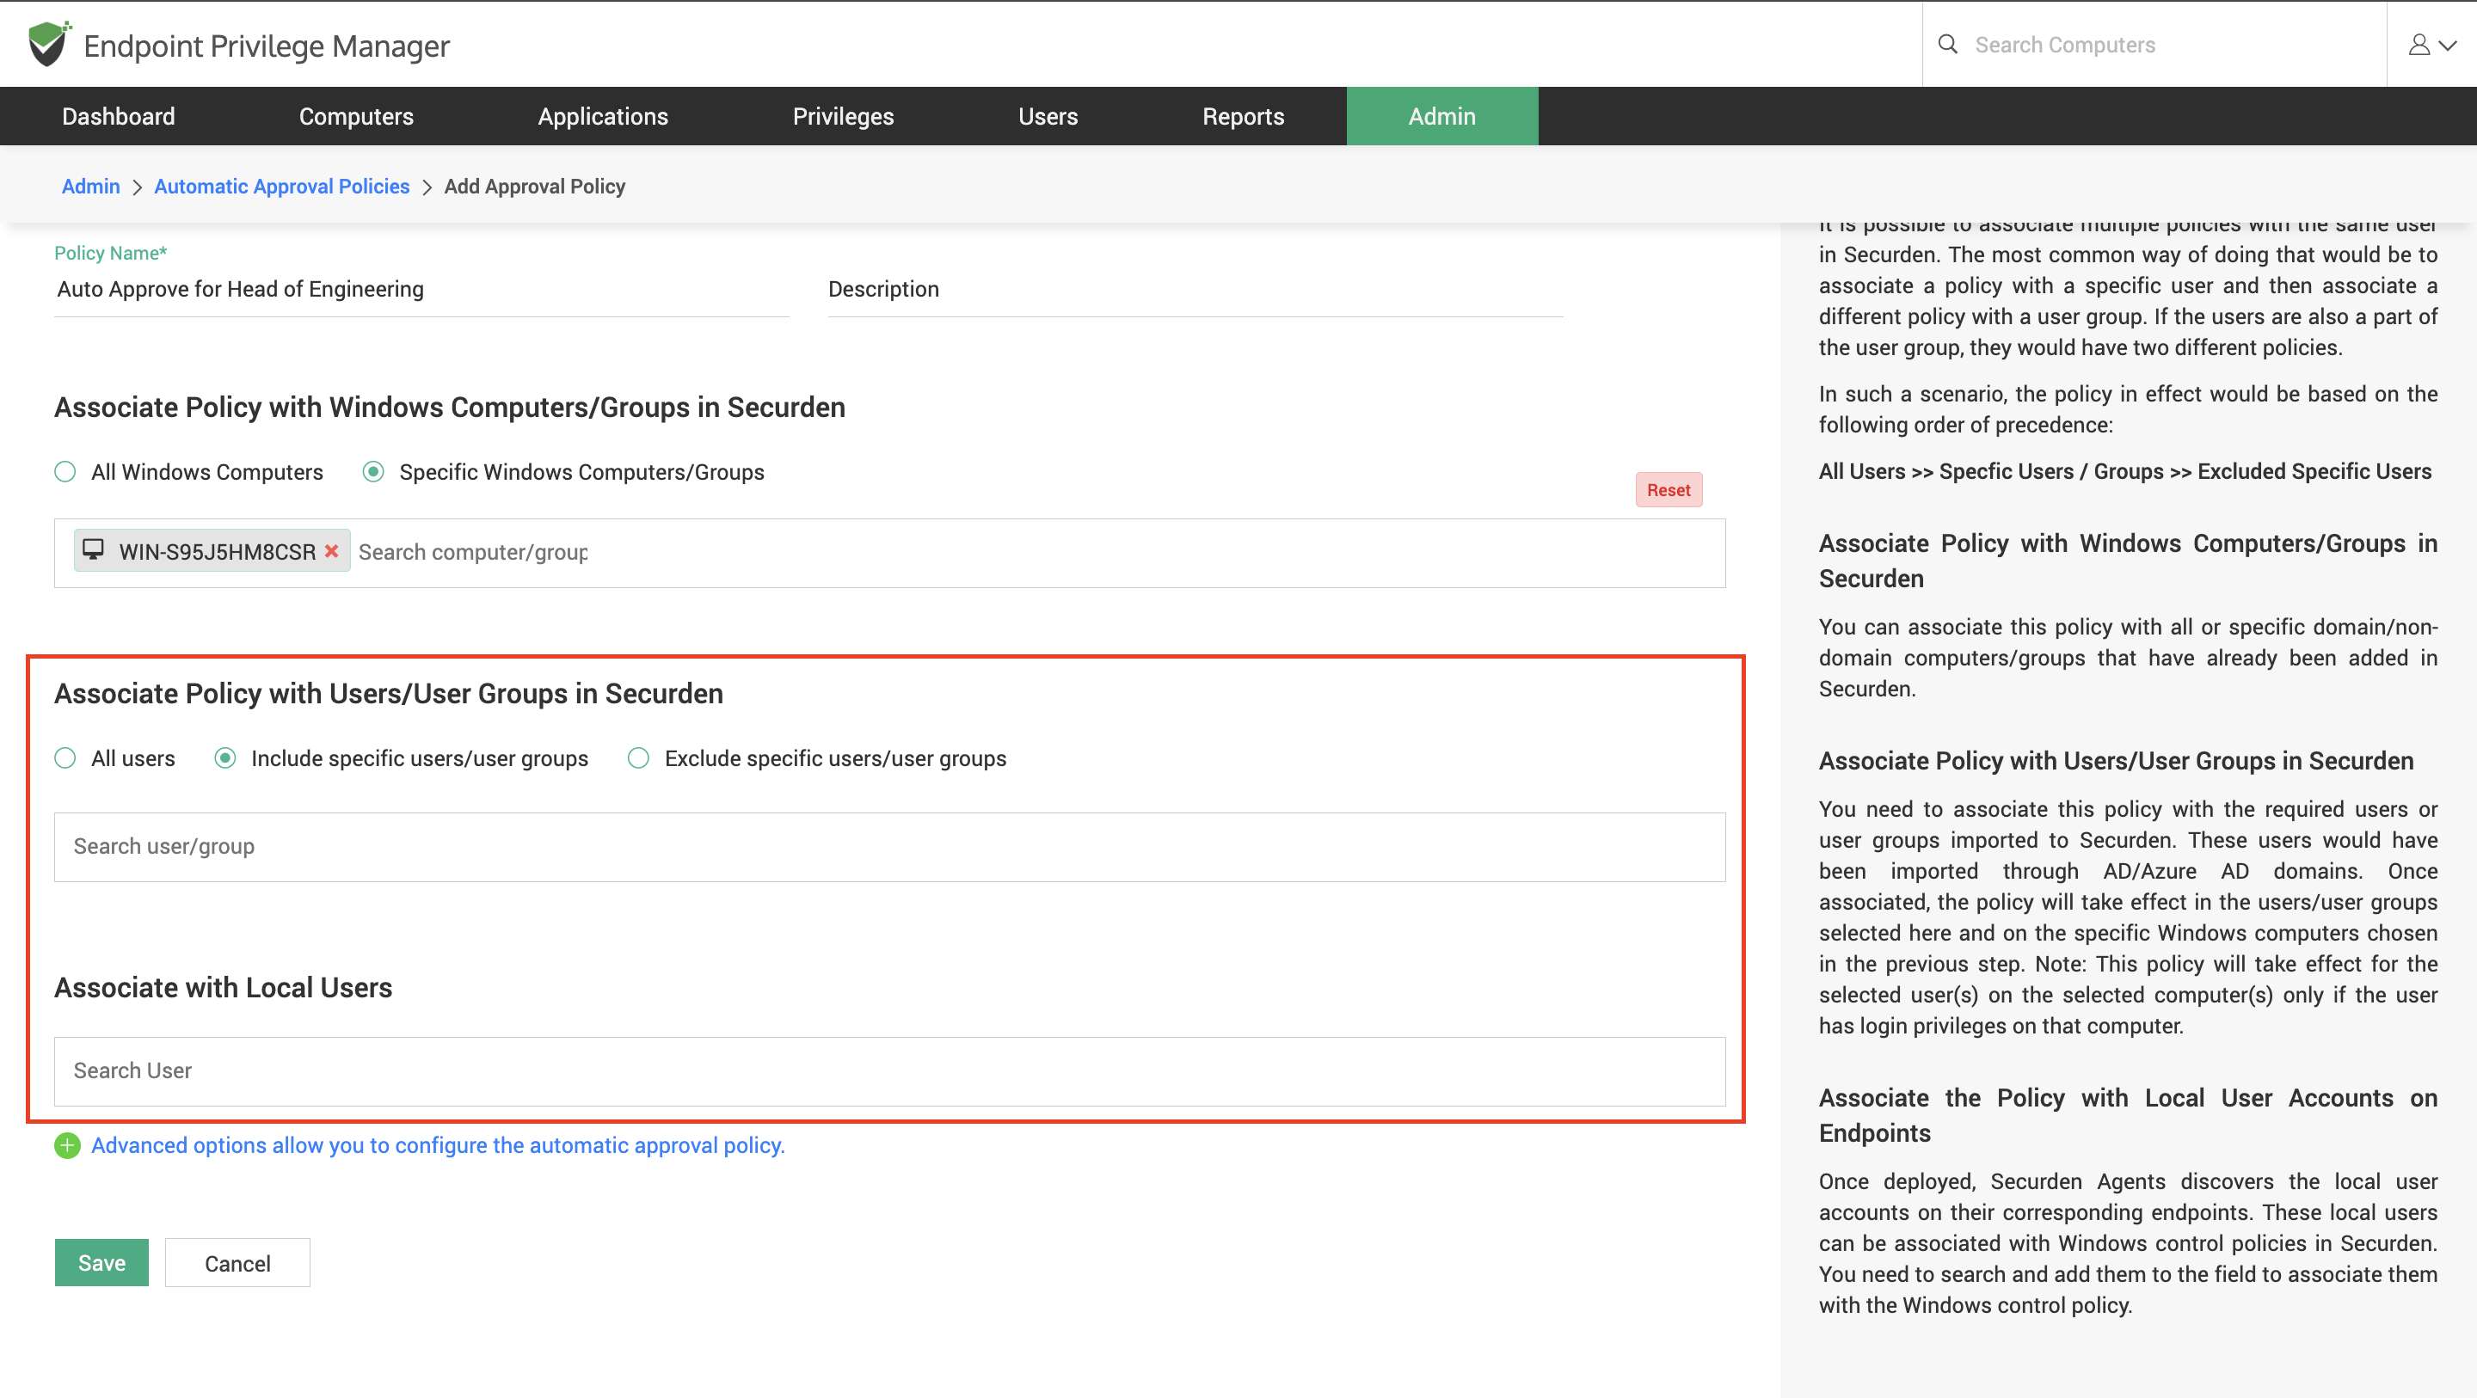
Task: Choose Exclude specific users/user groups option
Action: coord(638,758)
